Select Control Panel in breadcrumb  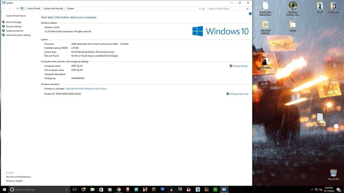34,9
